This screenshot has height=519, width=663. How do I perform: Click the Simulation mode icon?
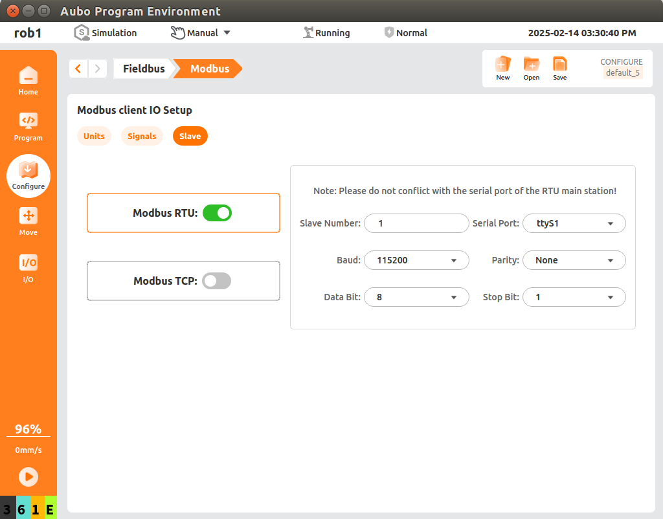click(82, 32)
